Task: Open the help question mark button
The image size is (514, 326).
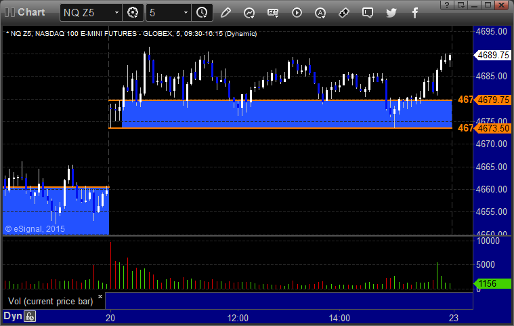Action: [446, 5]
